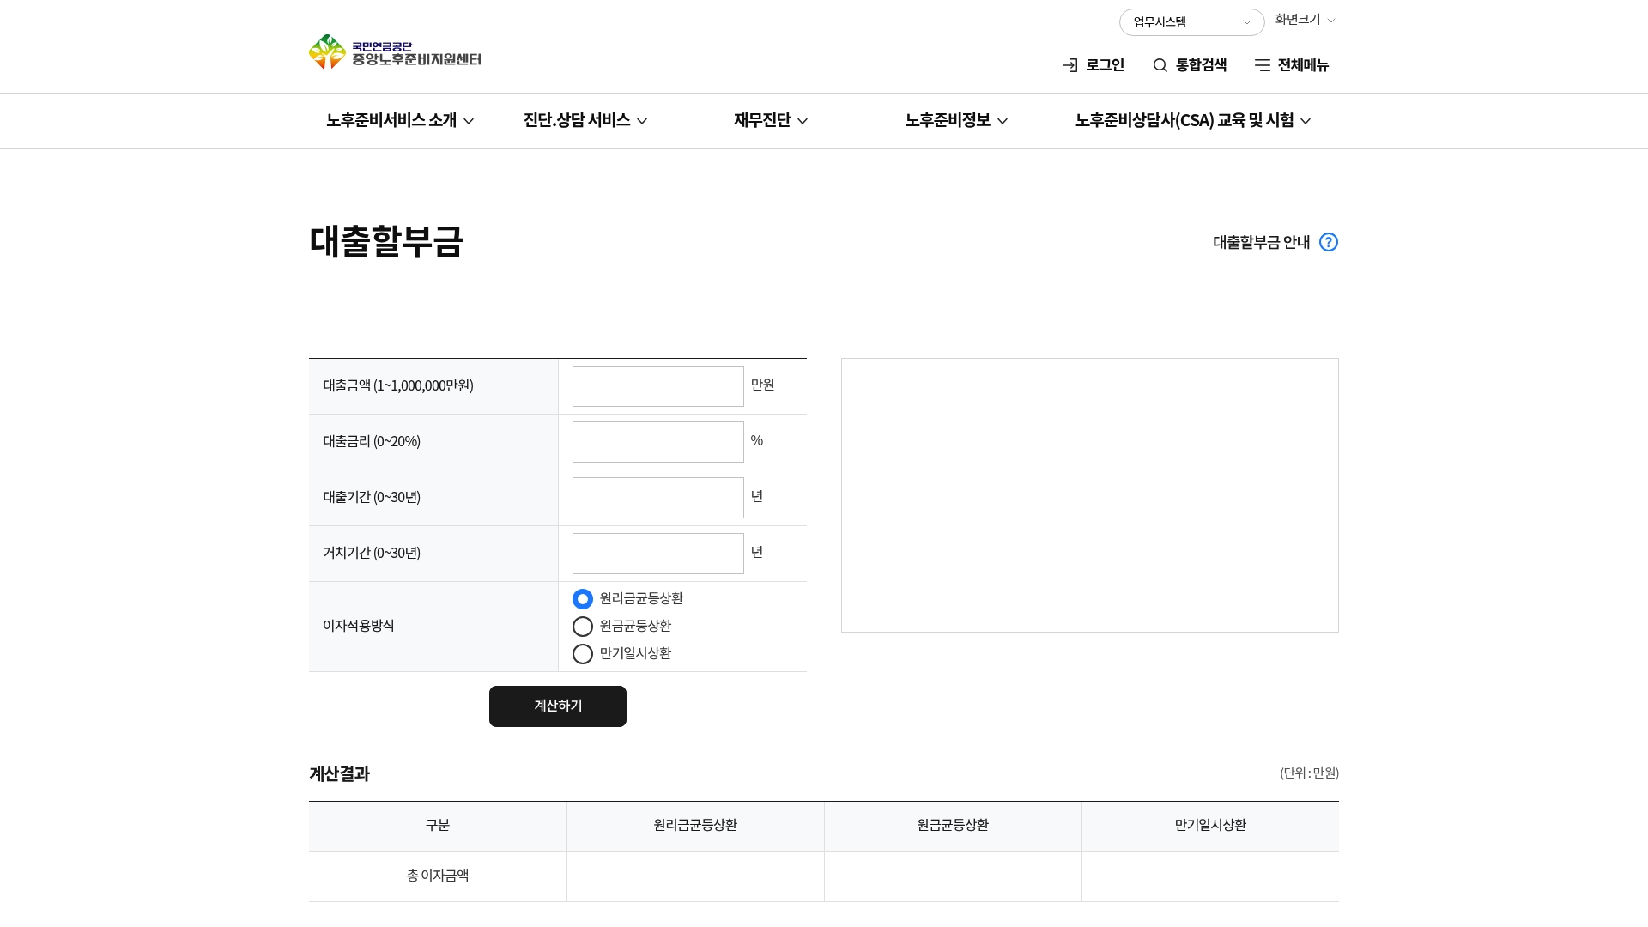Open the 노후준비정보 menu
This screenshot has height=927, width=1648.
pyautogui.click(x=955, y=120)
